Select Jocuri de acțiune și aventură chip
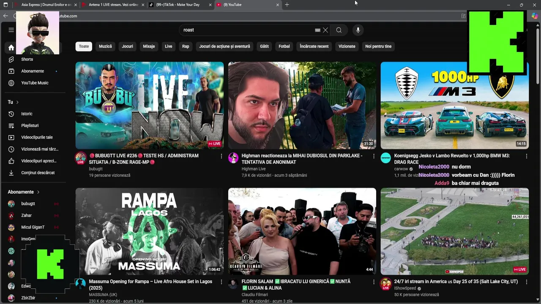541x304 pixels. point(224,46)
